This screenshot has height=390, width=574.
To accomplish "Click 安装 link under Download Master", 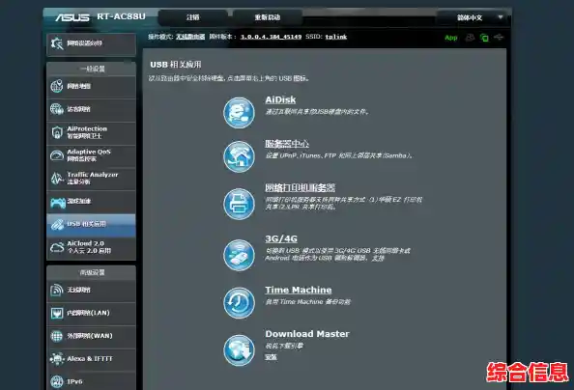I will point(271,357).
